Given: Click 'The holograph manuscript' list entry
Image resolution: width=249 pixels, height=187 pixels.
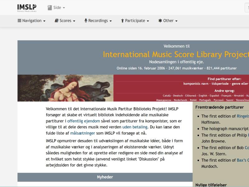Looking at the screenshot, I should click(225, 129).
